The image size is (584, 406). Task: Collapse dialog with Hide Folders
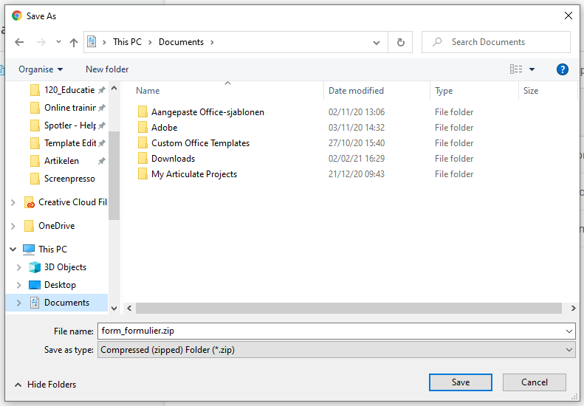coord(45,384)
